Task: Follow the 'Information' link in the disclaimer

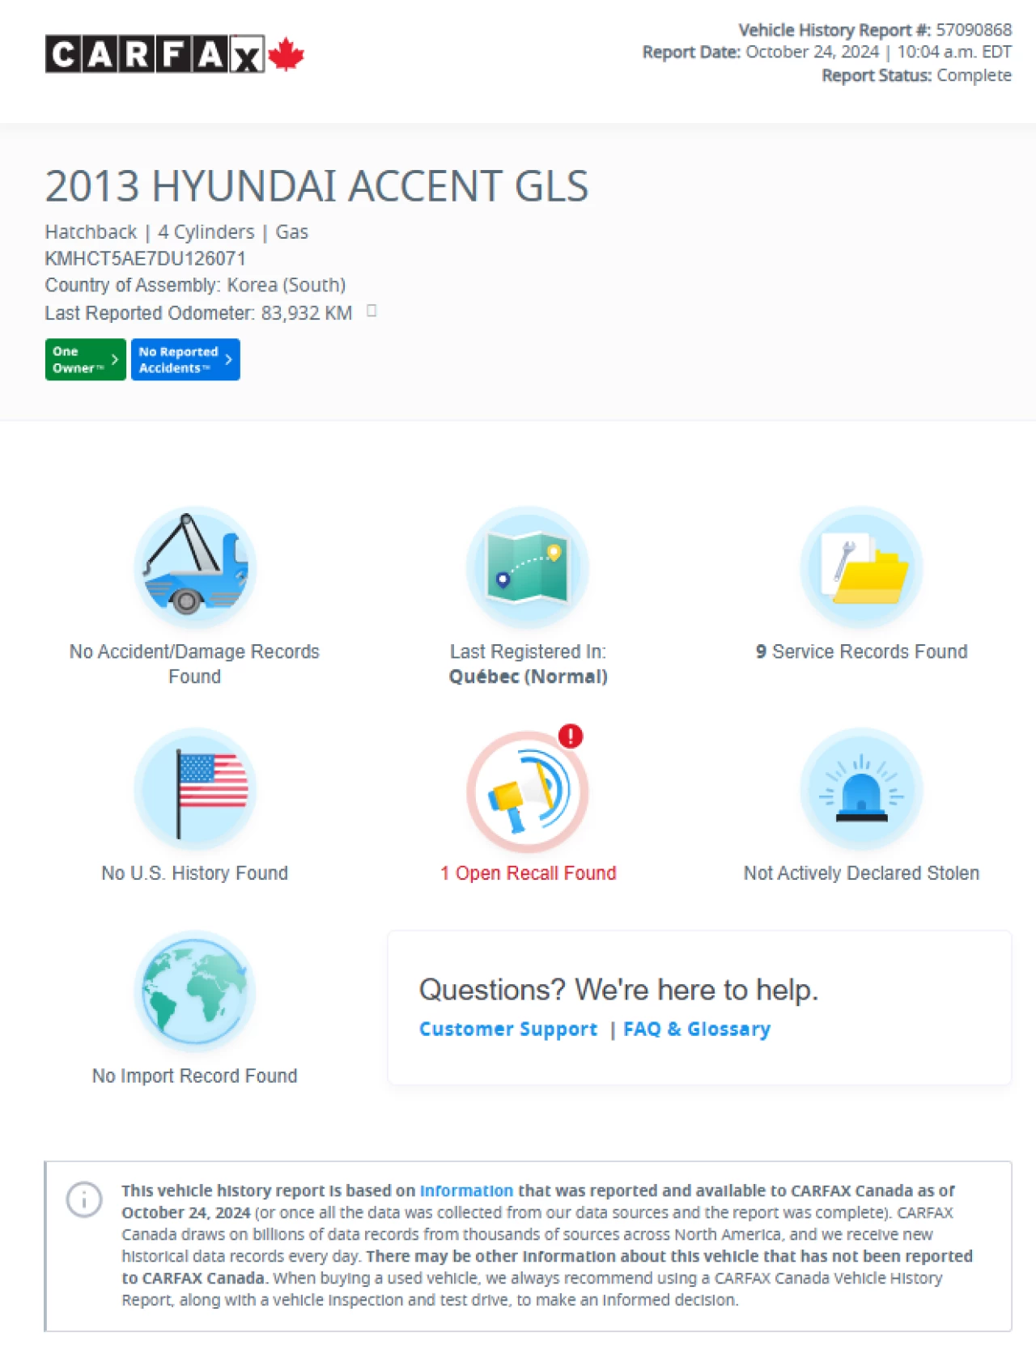Action: coord(466,1191)
